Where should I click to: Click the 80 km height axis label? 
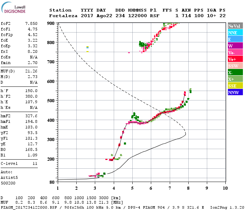[x=52, y=182]
